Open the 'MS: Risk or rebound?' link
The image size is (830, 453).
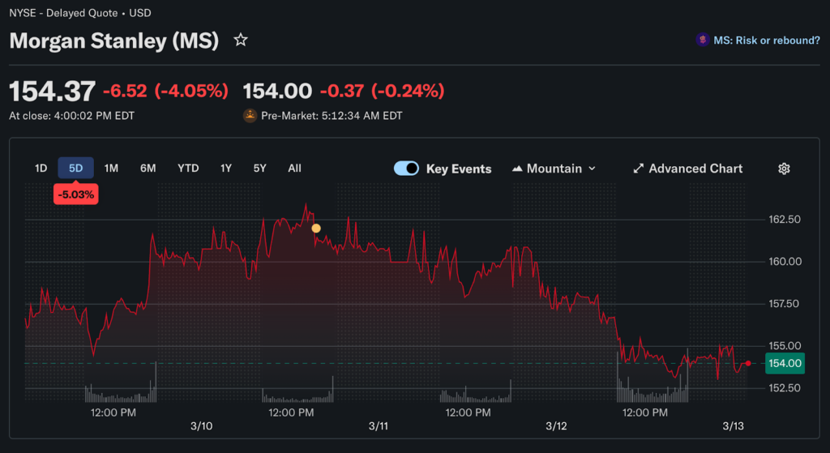(766, 40)
